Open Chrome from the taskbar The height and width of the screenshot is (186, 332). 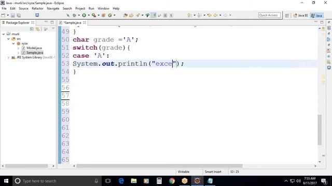point(172,181)
